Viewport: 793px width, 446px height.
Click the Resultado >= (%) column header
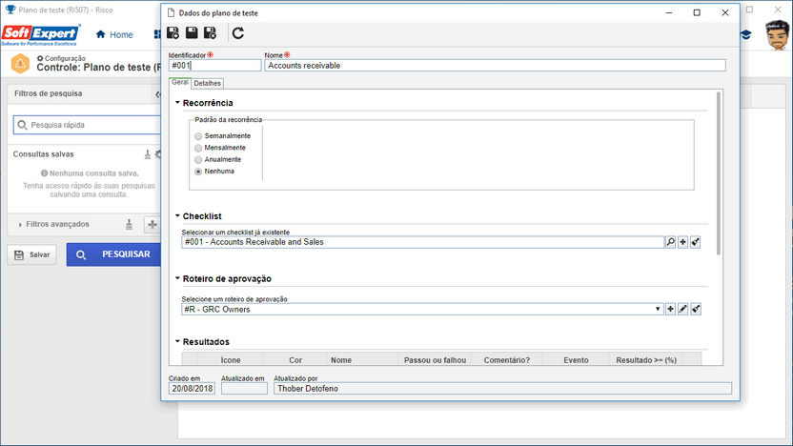click(646, 360)
